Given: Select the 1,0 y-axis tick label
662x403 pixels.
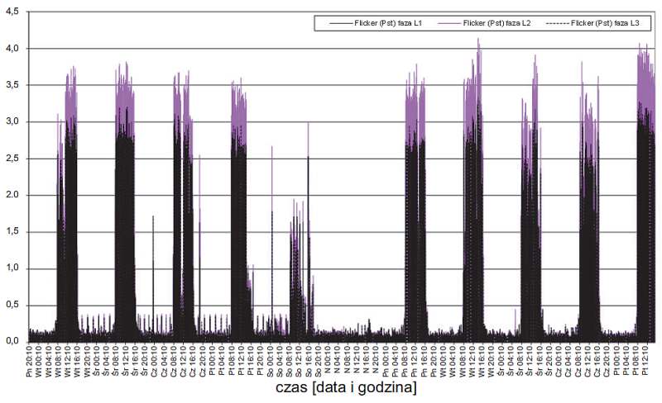Looking at the screenshot, I should [12, 268].
